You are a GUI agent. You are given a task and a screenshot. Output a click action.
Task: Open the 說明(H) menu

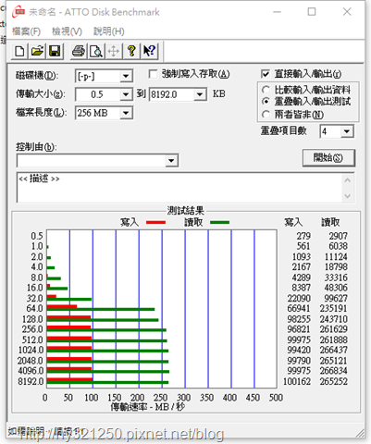click(x=109, y=31)
